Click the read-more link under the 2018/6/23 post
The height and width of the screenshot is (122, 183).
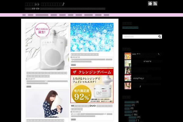(74, 120)
